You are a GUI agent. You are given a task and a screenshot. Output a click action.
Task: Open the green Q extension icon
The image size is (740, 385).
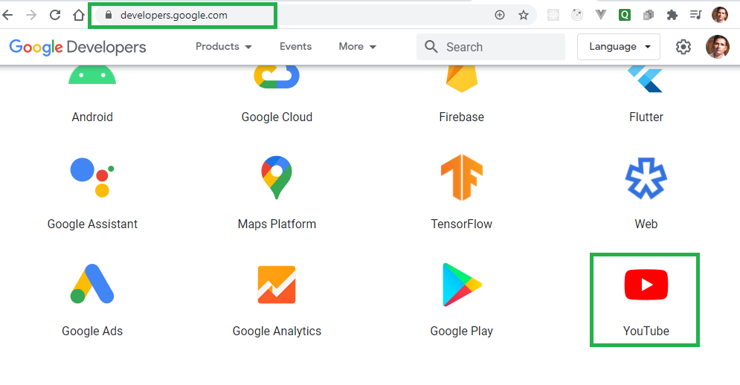[625, 15]
